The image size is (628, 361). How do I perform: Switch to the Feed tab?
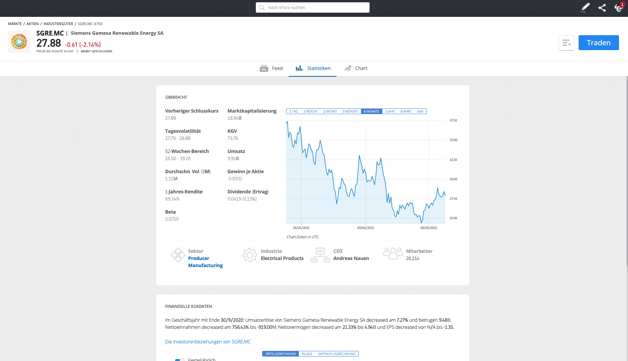tap(271, 68)
